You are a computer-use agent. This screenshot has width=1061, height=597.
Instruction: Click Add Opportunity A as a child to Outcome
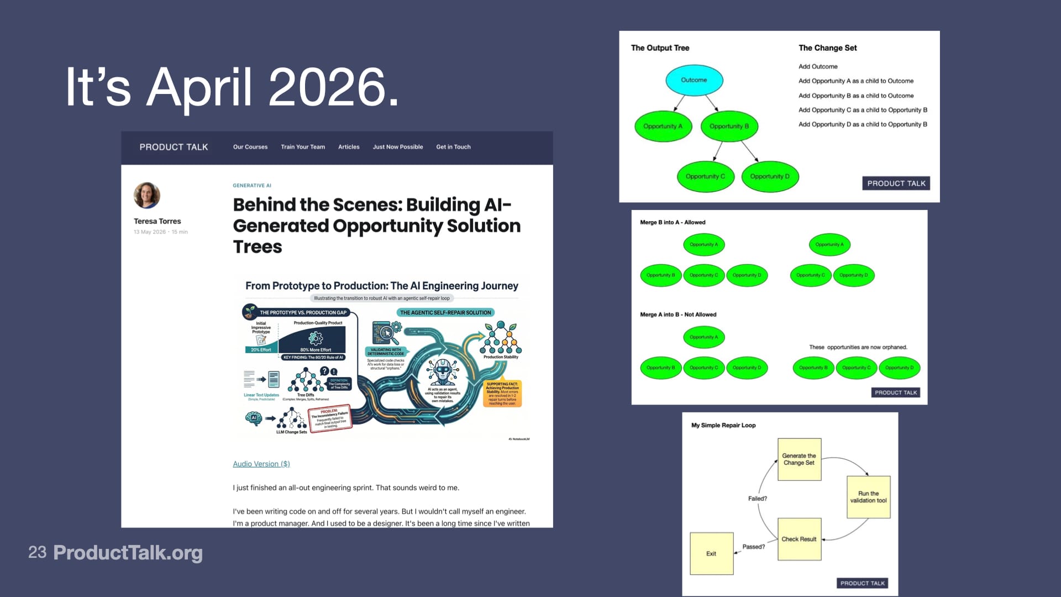856,81
